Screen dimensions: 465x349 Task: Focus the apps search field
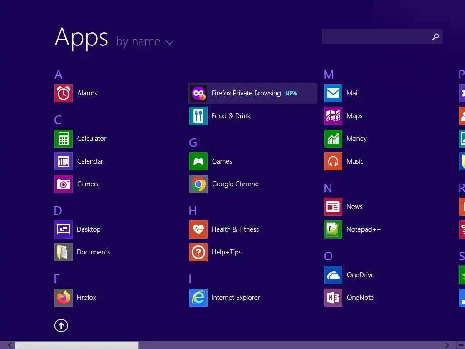pos(382,36)
